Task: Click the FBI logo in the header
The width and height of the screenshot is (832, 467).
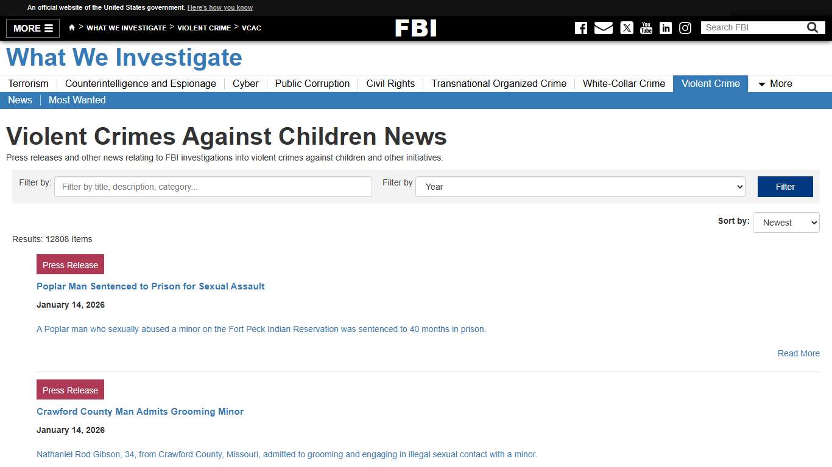Action: 416,27
